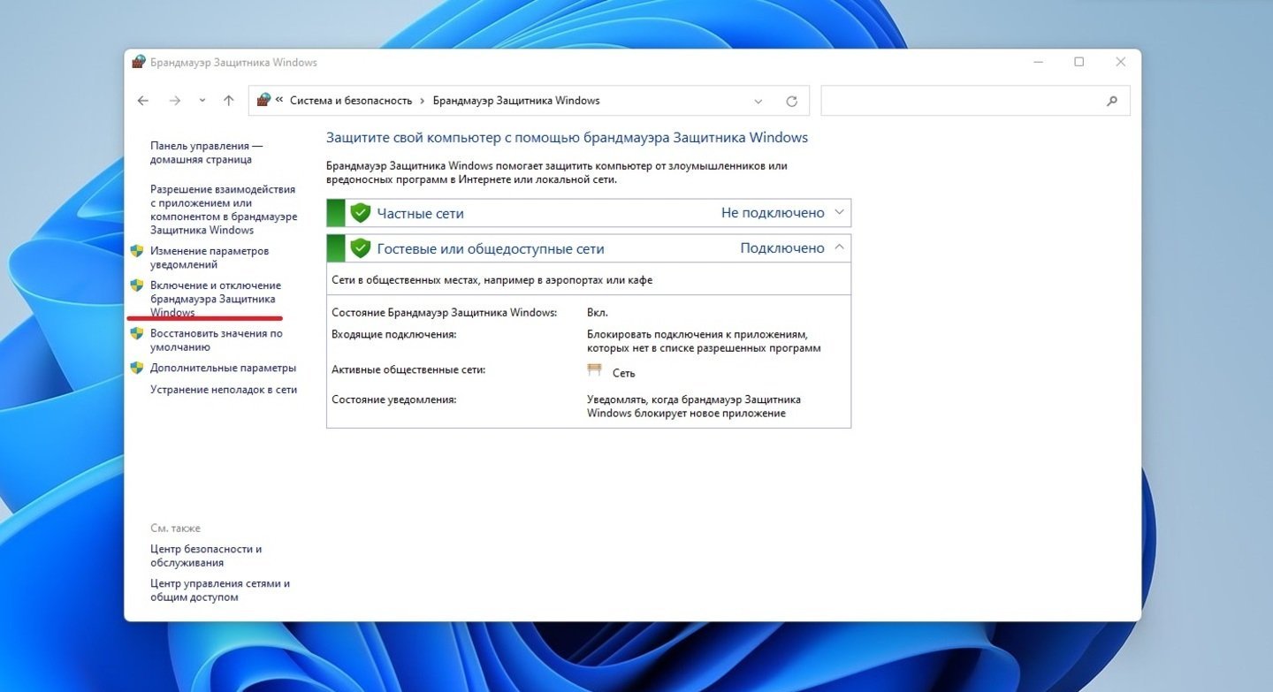Click 'Сети в общественных местах' description
This screenshot has height=692, width=1273.
pos(492,280)
